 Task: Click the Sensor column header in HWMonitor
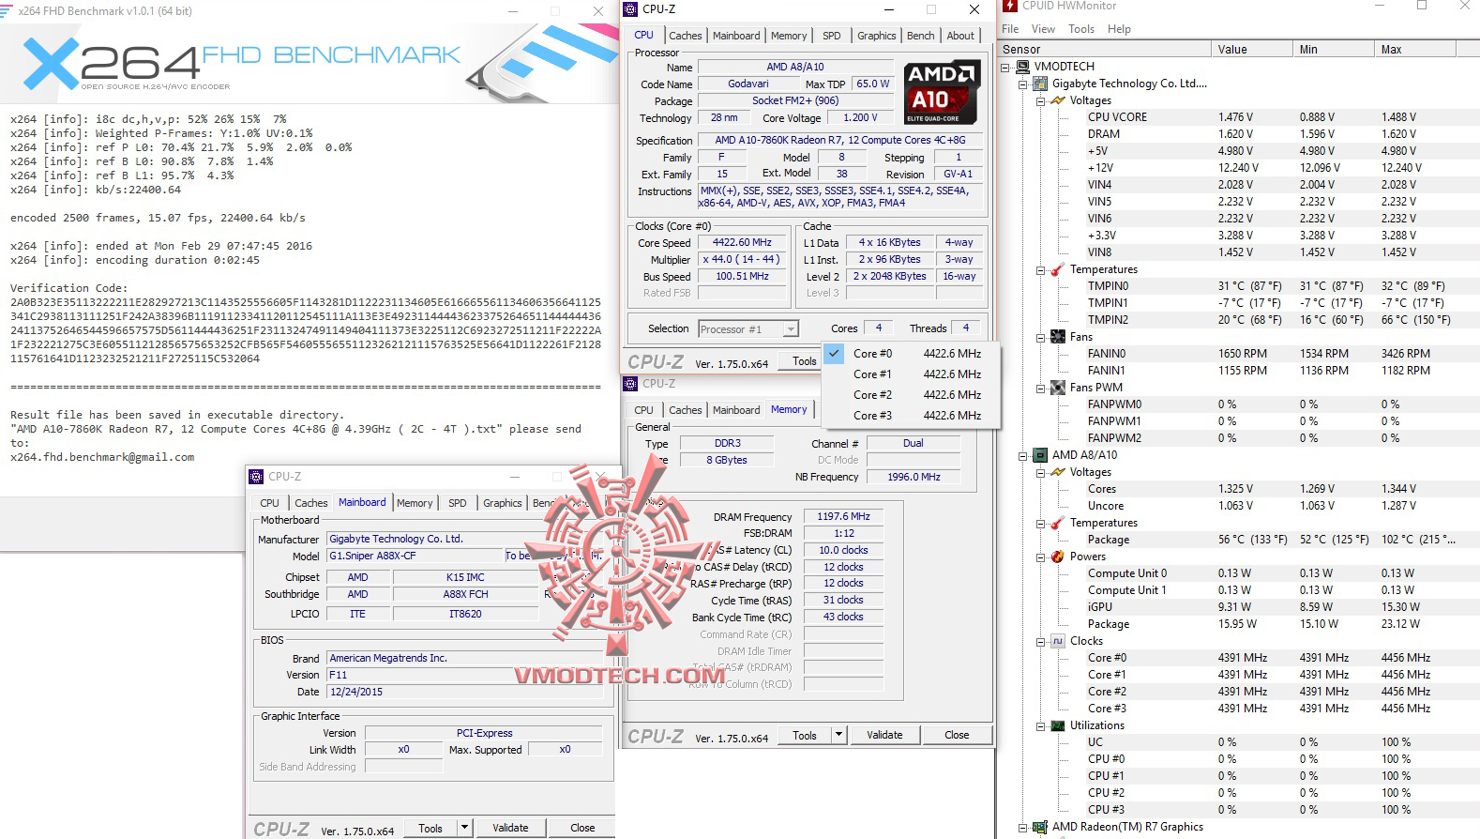click(x=1106, y=50)
